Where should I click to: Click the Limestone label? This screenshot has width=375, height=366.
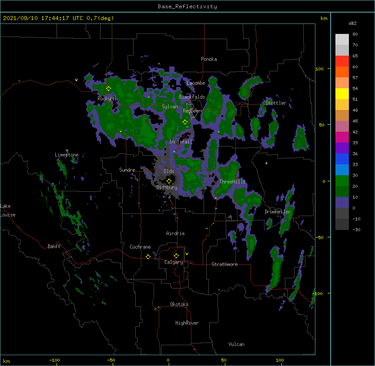(x=67, y=155)
